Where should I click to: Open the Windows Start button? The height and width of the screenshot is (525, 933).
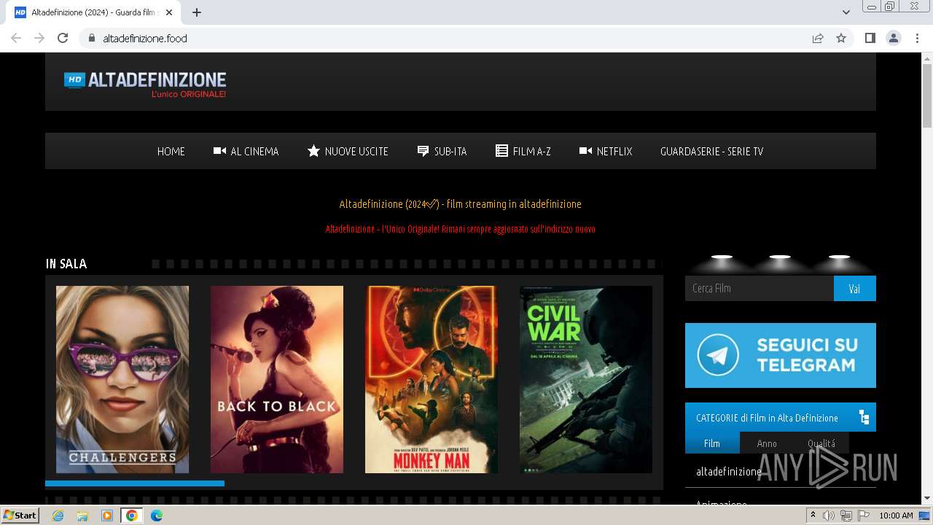pyautogui.click(x=20, y=516)
